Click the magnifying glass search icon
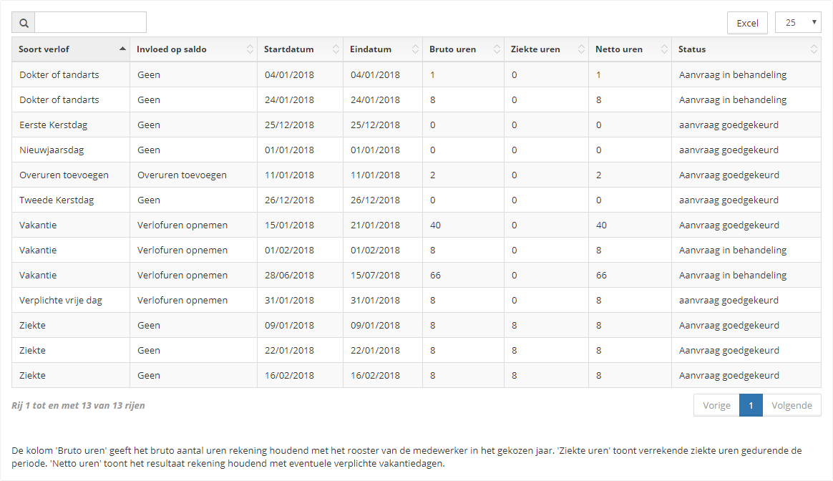Screen dimensions: 833x481 tap(23, 22)
